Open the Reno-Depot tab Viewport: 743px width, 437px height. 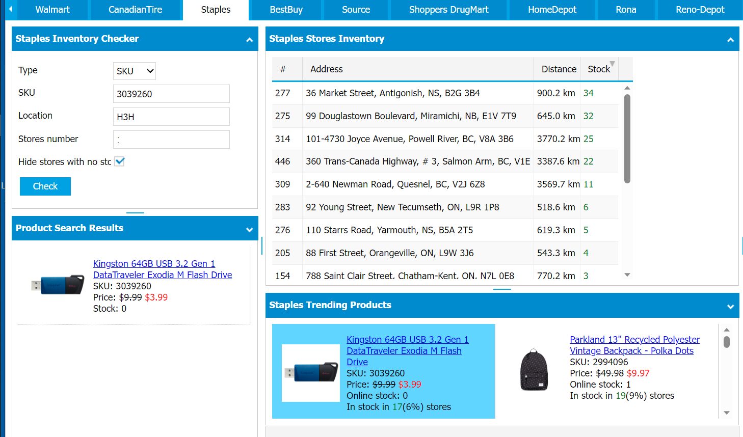(700, 10)
